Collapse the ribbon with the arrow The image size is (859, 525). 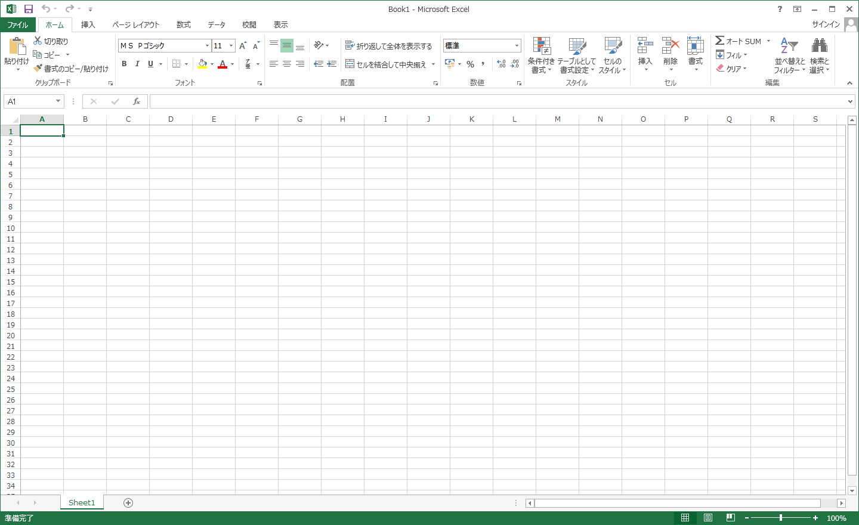[x=849, y=83]
